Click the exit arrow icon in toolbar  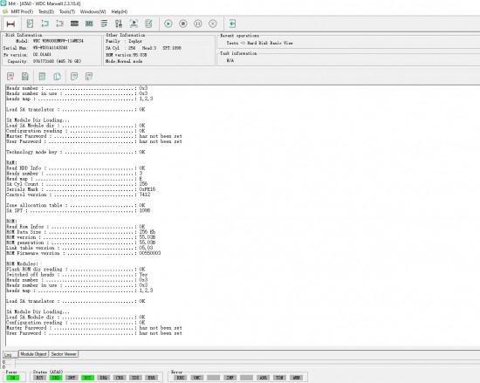[232, 24]
